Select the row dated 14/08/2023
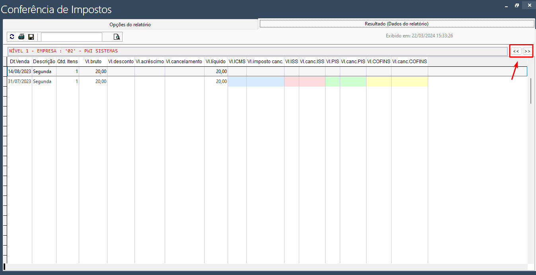536x275 pixels. click(x=19, y=72)
